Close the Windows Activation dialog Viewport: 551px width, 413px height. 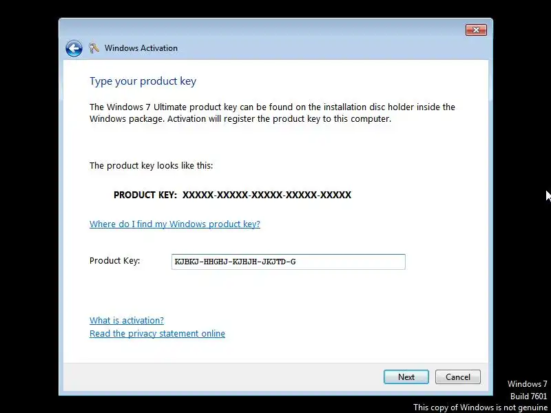click(x=476, y=30)
